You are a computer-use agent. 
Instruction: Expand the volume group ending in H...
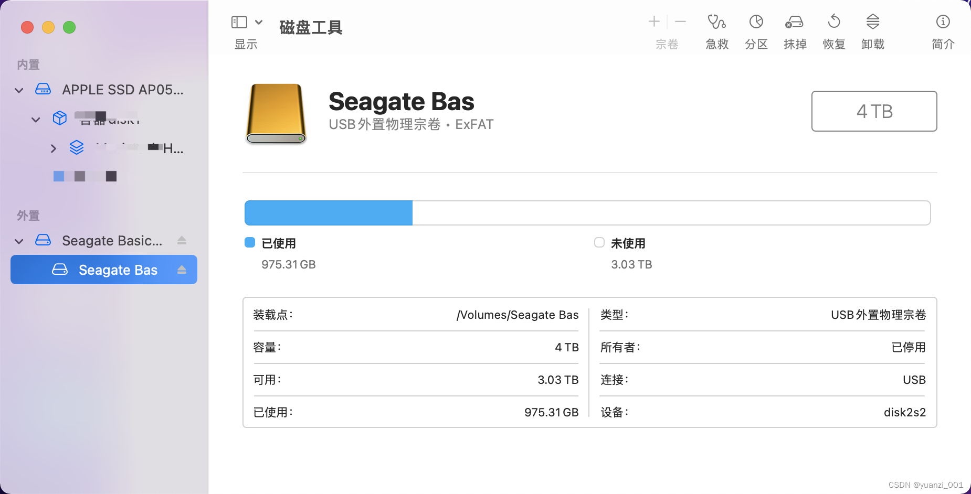(x=53, y=148)
